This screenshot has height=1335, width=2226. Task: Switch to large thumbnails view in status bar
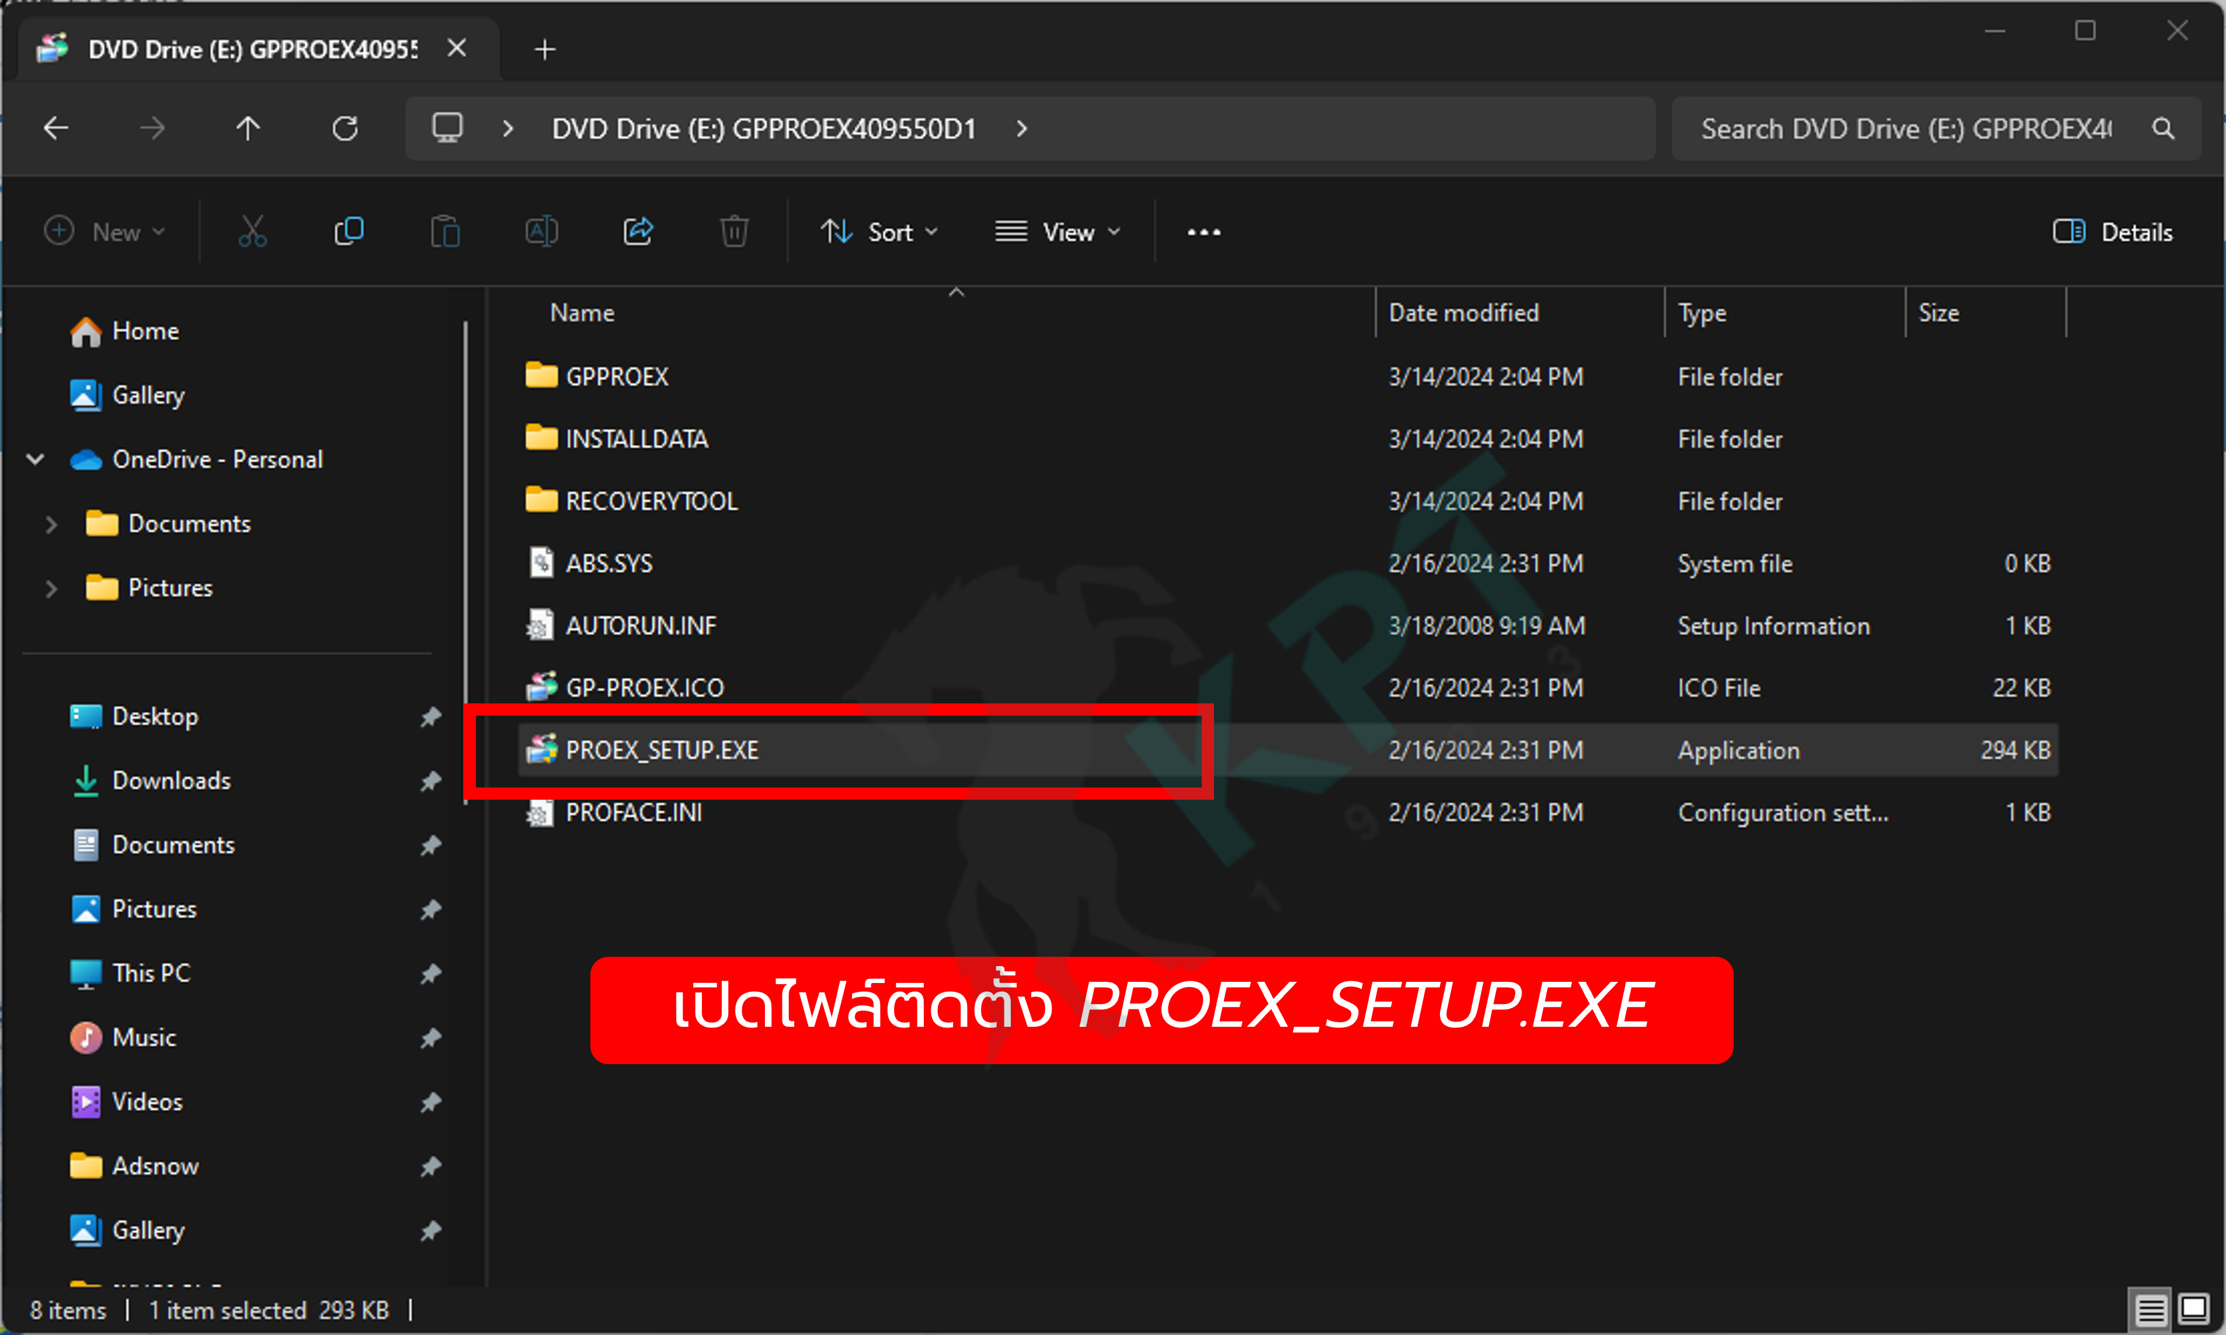2194,1309
